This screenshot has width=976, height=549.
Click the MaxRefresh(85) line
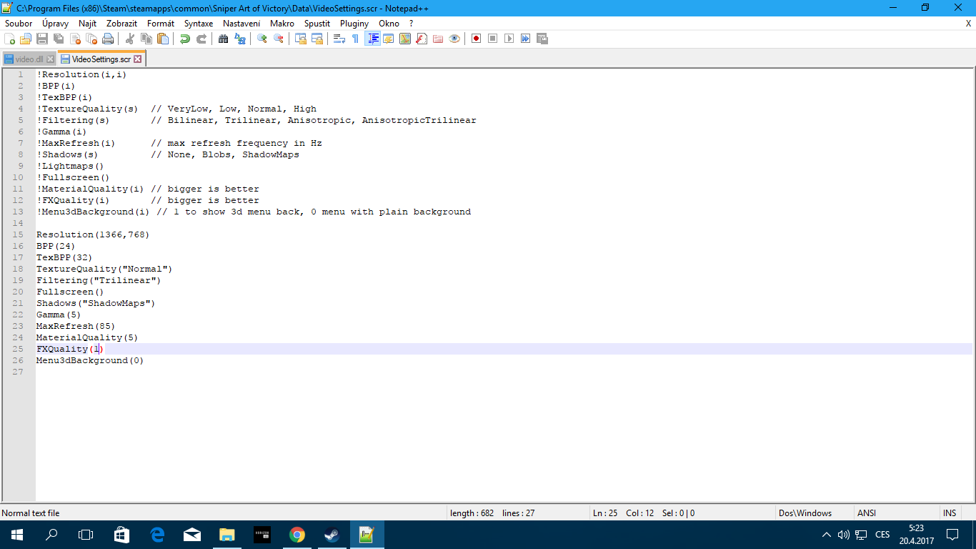click(x=76, y=326)
